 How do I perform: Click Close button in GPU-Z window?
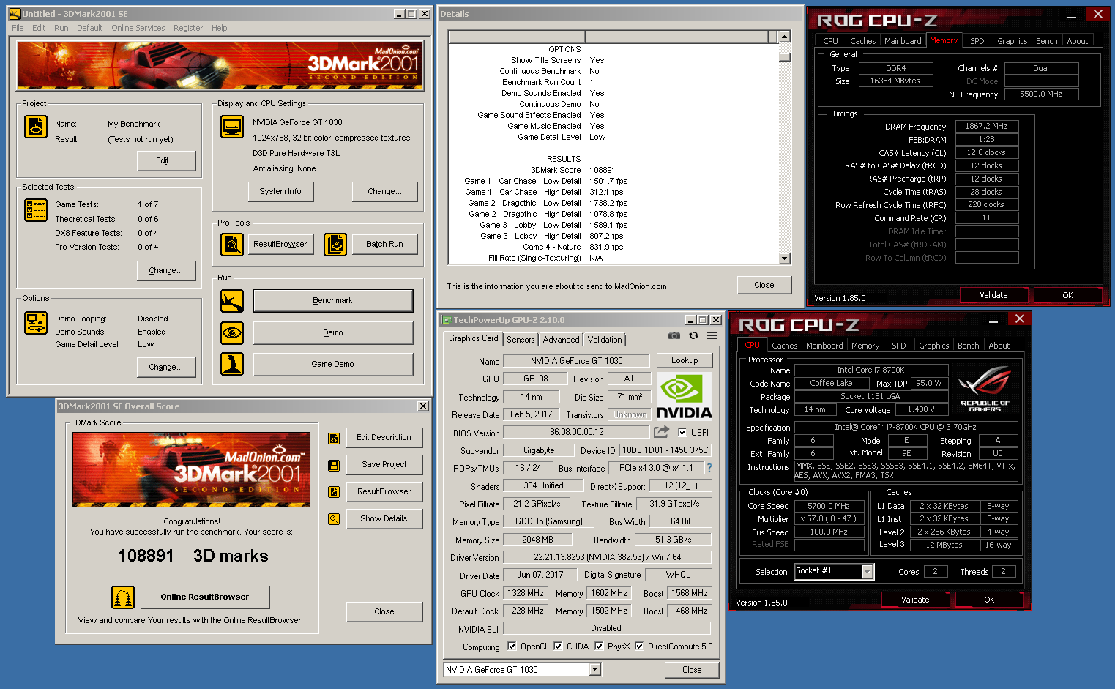tap(691, 670)
